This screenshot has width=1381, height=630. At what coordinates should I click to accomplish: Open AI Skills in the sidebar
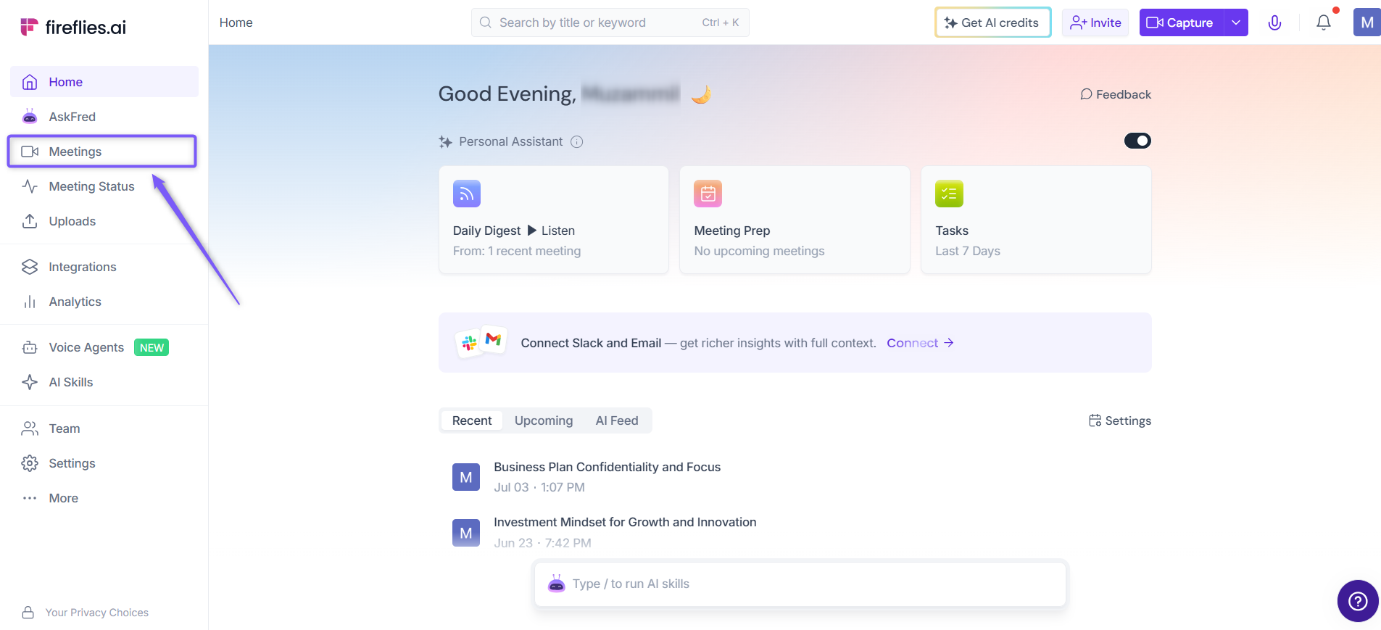104,382
